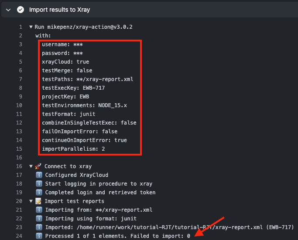Collapse the Import results to Xray step
298x240 pixels.
[x=8, y=10]
